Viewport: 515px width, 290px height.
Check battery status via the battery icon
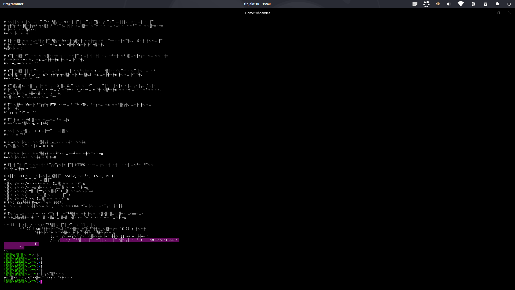coord(485,4)
